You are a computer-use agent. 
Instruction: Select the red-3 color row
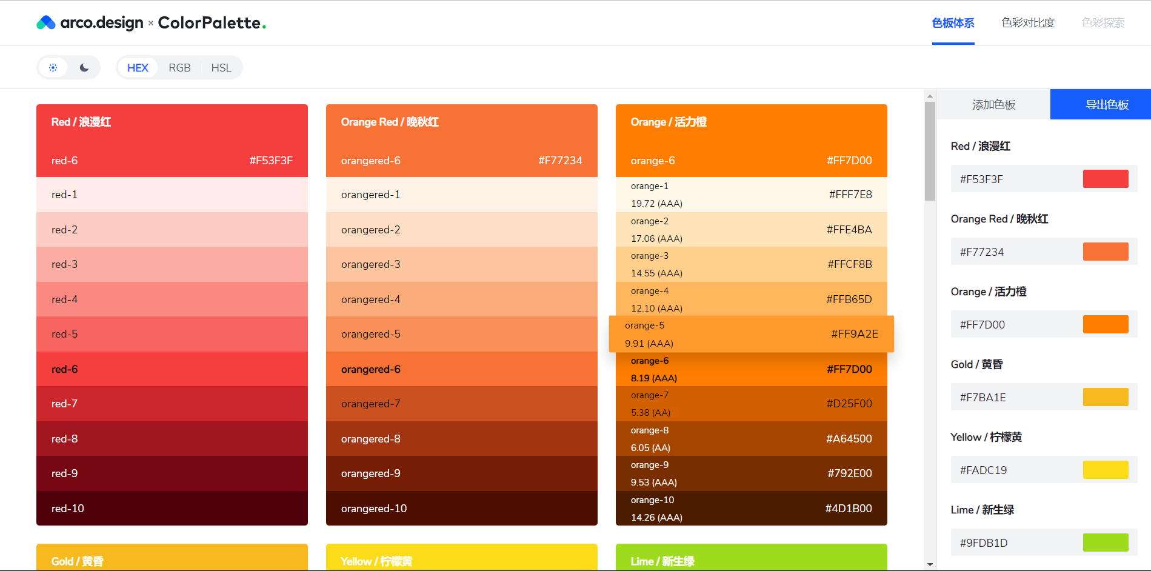172,264
